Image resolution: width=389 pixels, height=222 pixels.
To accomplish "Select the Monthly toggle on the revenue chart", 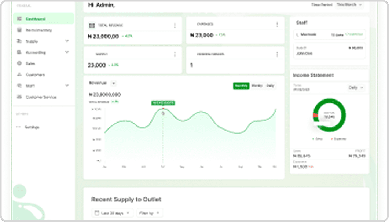I will click(241, 85).
